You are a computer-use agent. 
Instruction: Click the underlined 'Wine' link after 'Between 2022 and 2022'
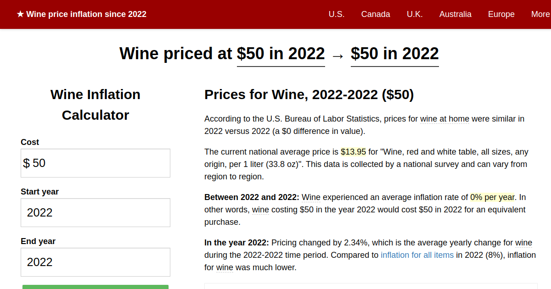311,197
